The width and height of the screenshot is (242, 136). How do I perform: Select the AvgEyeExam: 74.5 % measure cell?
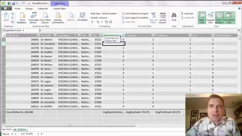coord(140,112)
